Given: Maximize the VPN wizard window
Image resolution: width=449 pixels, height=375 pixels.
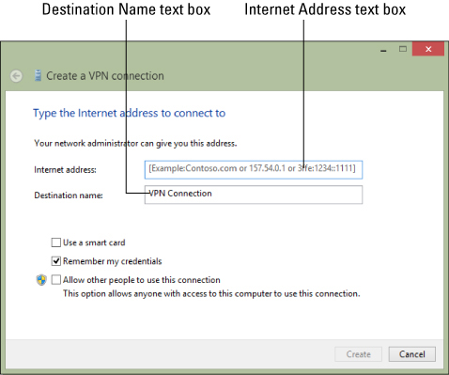Looking at the screenshot, I should pyautogui.click(x=403, y=49).
